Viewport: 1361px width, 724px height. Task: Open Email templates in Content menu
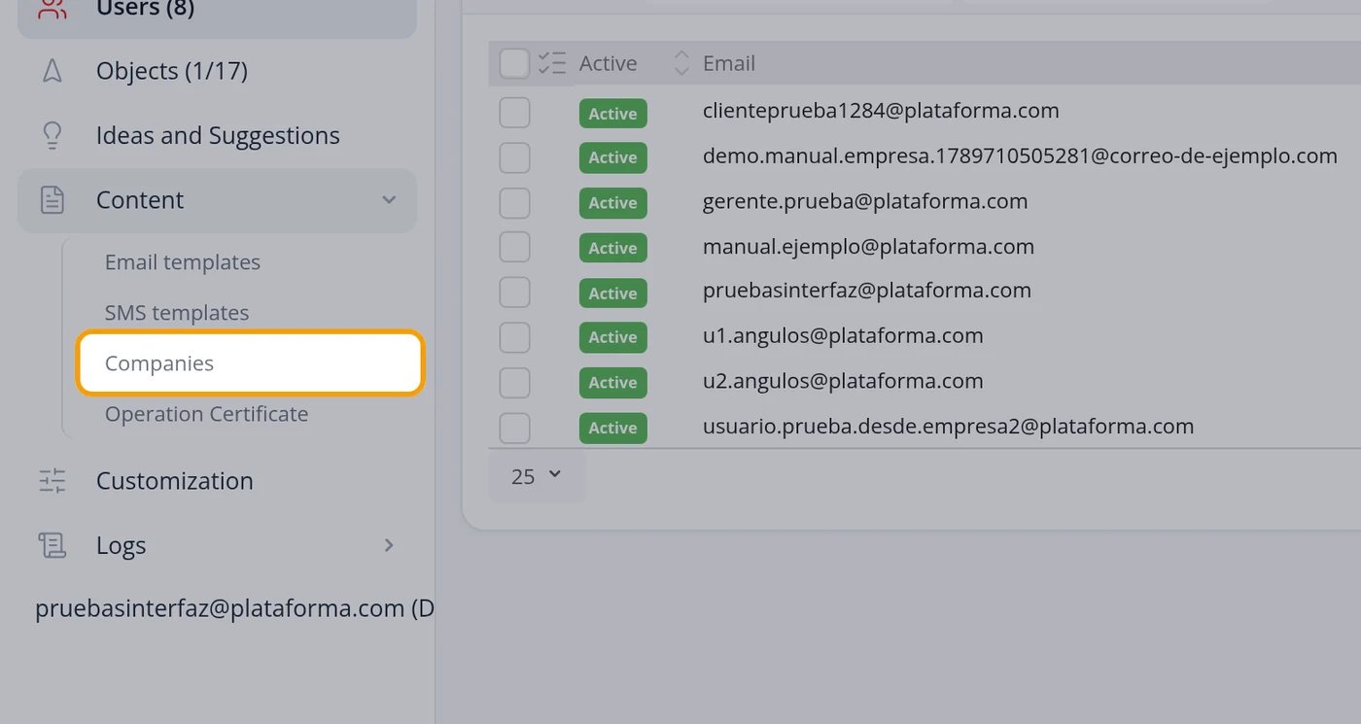(x=183, y=262)
